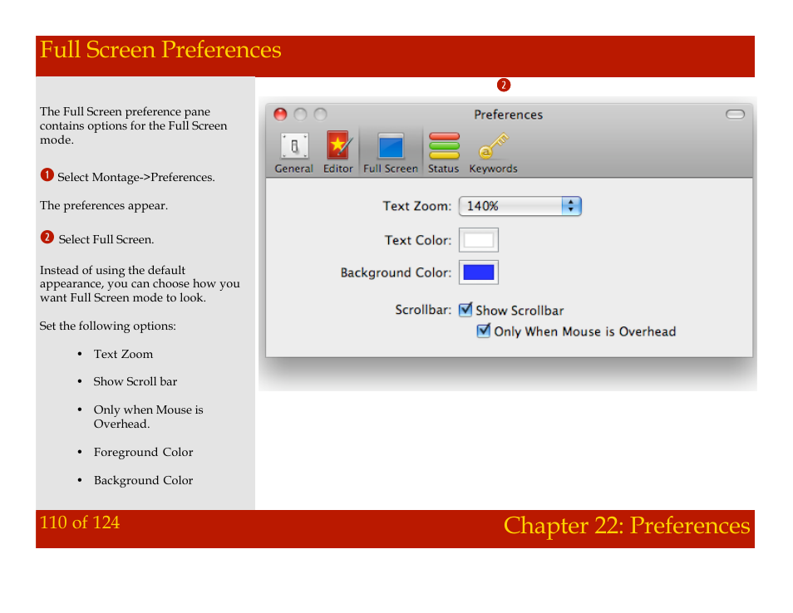Click the '110 of 124' page number

click(x=80, y=522)
